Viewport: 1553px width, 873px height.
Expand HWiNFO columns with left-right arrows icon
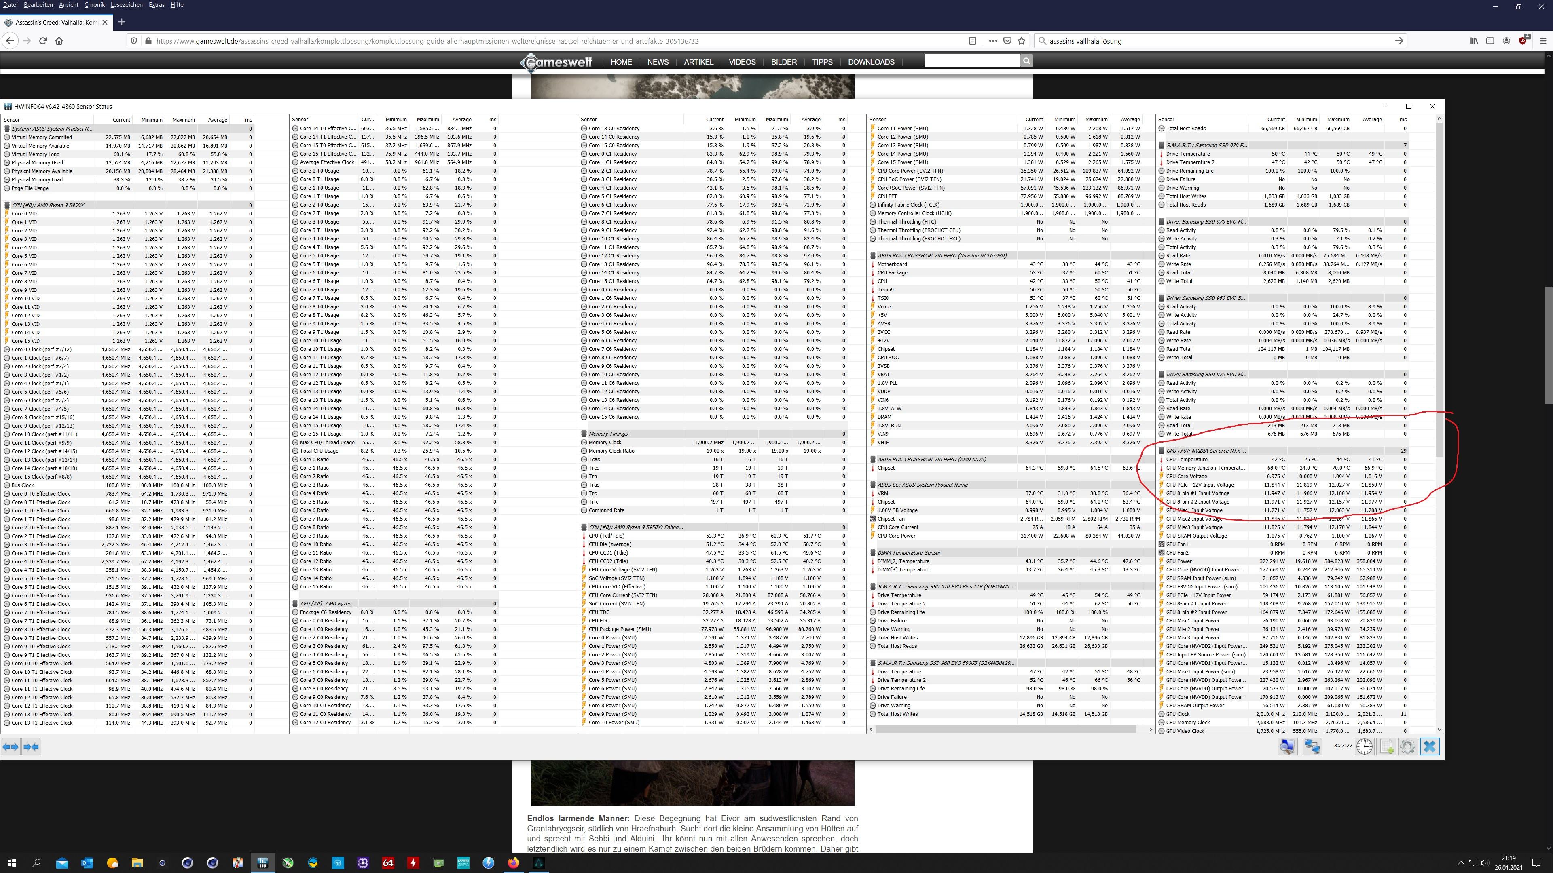(11, 746)
